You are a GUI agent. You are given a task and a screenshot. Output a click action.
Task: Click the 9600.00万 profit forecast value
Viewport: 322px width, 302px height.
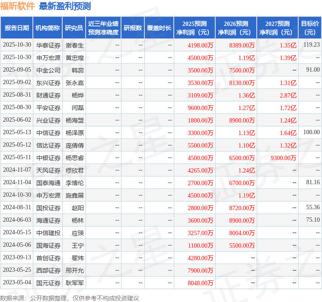201,107
